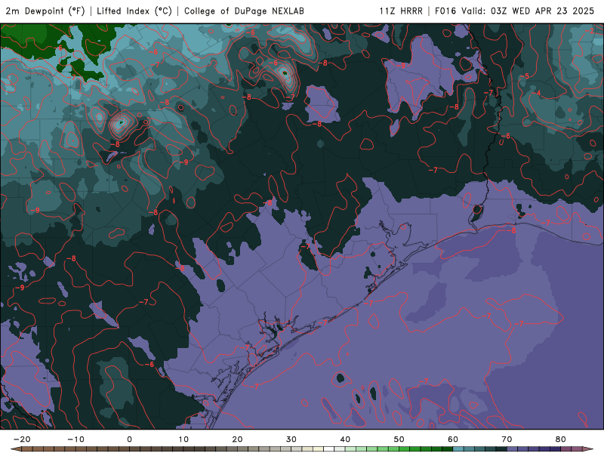Screen dimensions: 604x453
Task: Click the right arrow end of the color bar
Action: 588,449
